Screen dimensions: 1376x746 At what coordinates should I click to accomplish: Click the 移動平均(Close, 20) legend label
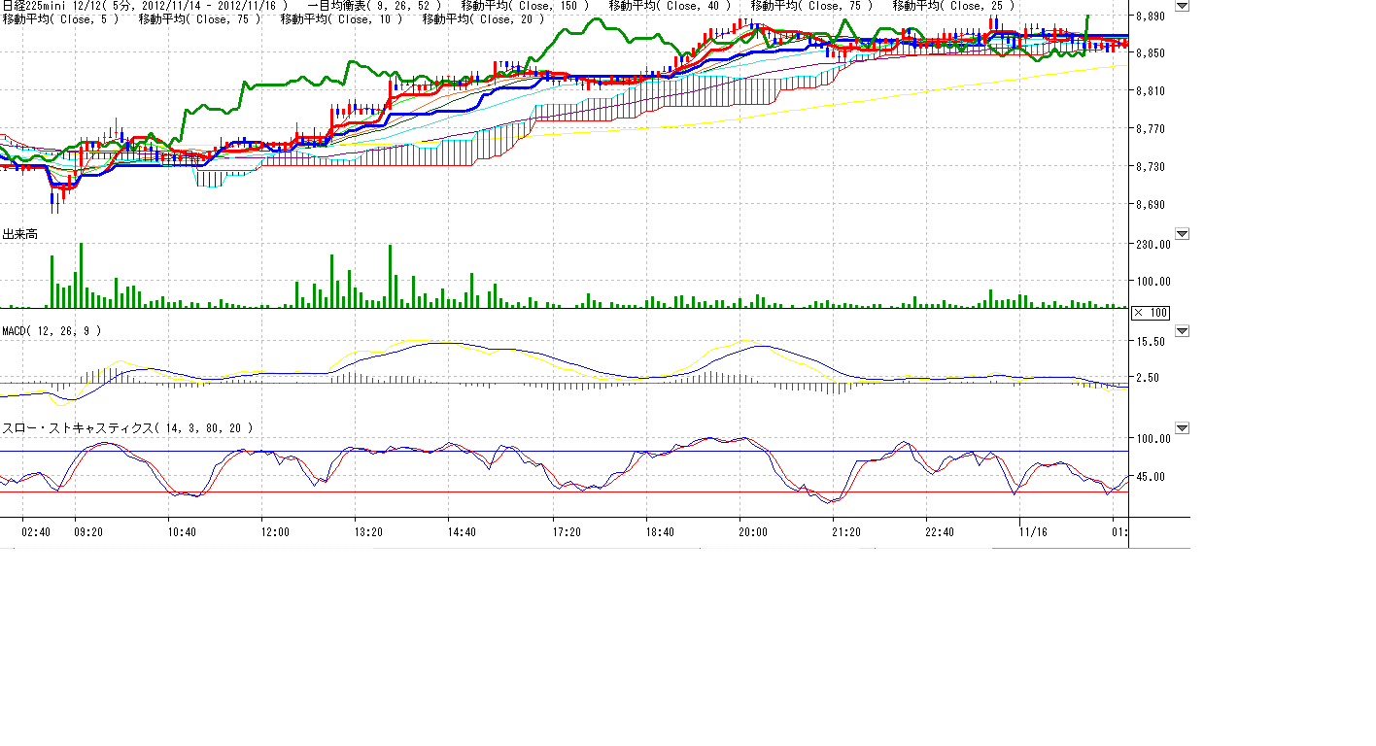(x=483, y=18)
